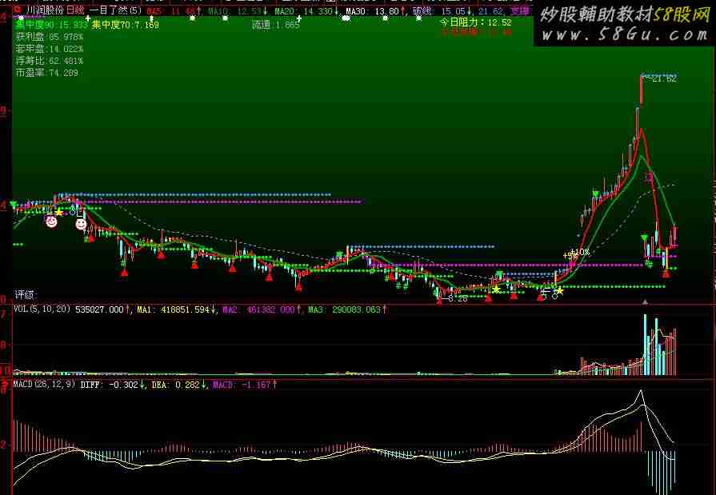
Task: Click the tallest cyan volume bar
Action: (644, 345)
